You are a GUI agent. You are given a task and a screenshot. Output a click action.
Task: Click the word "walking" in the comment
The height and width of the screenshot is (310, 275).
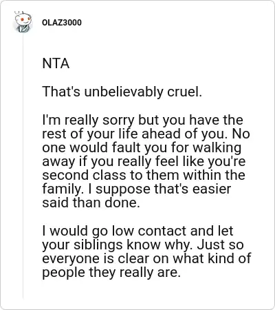pos(217,147)
